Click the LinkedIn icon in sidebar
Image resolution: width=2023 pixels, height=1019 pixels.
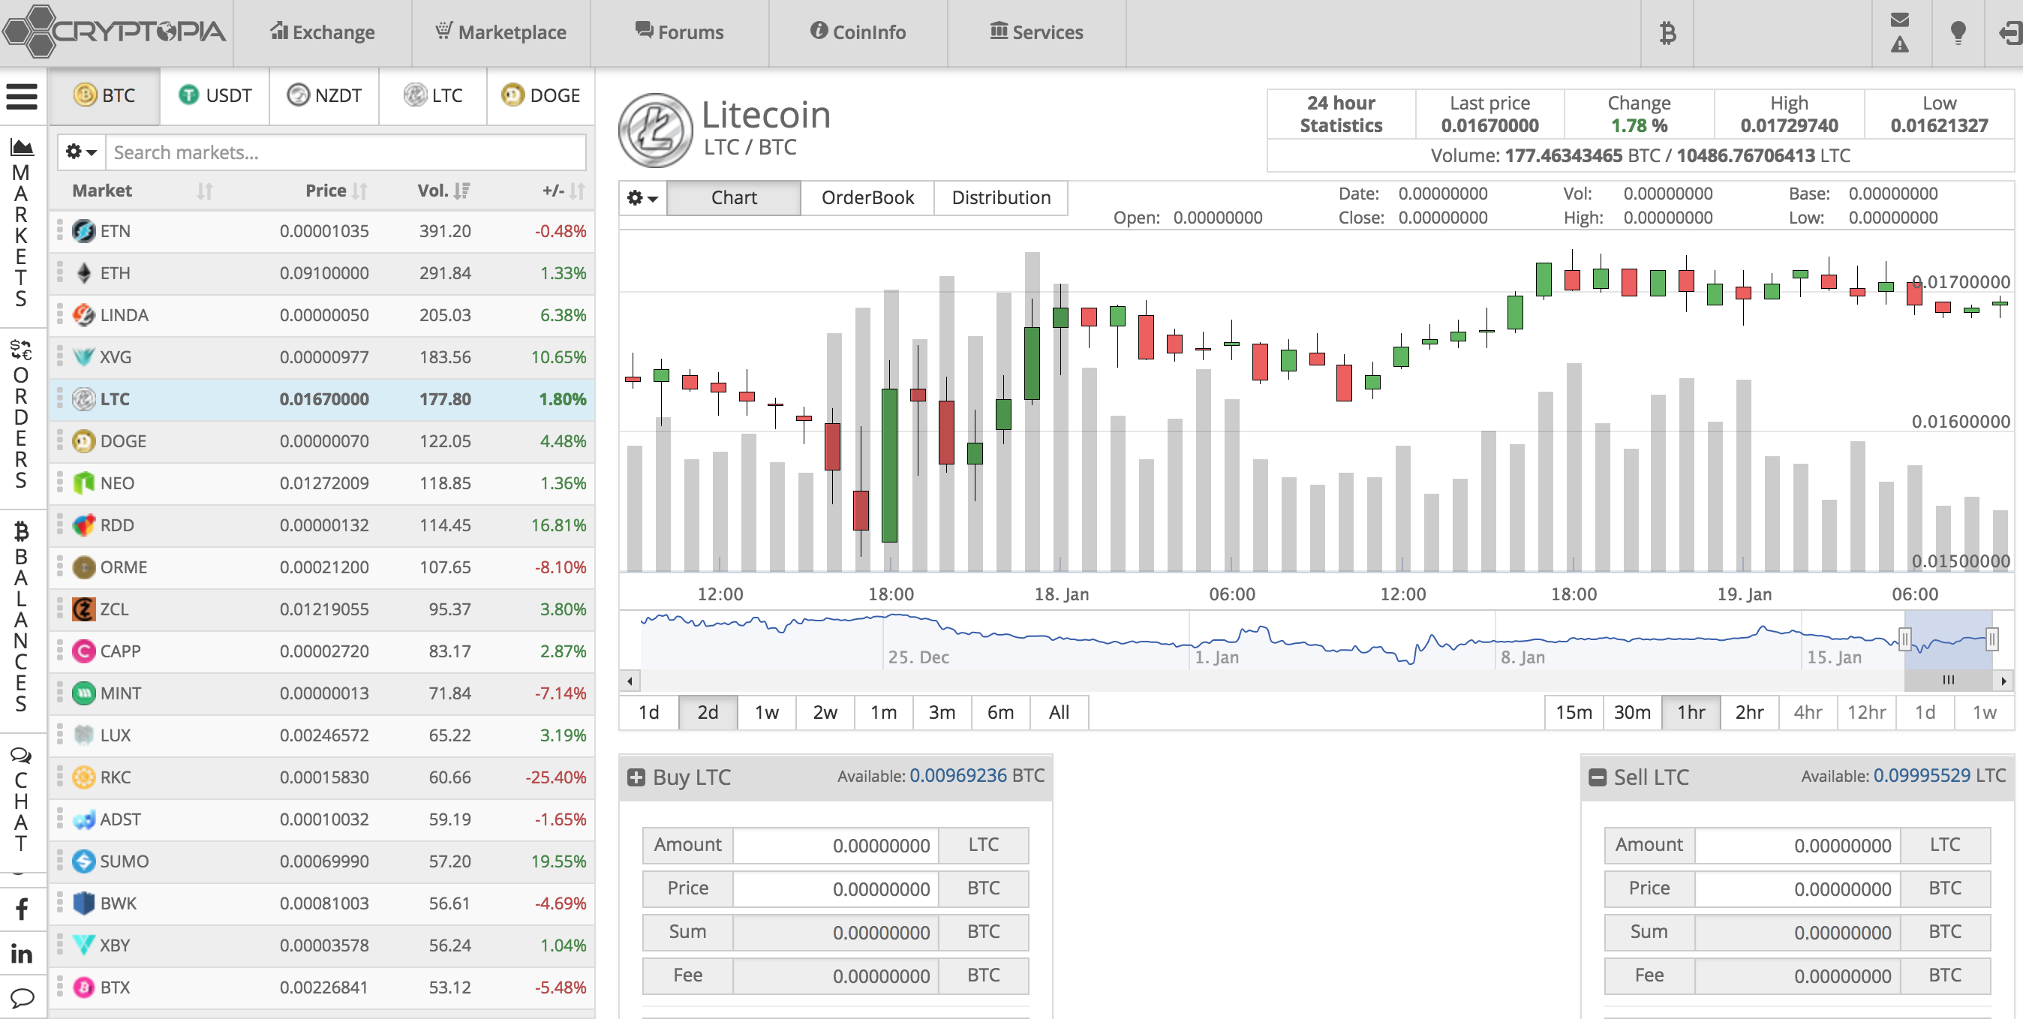tap(21, 954)
